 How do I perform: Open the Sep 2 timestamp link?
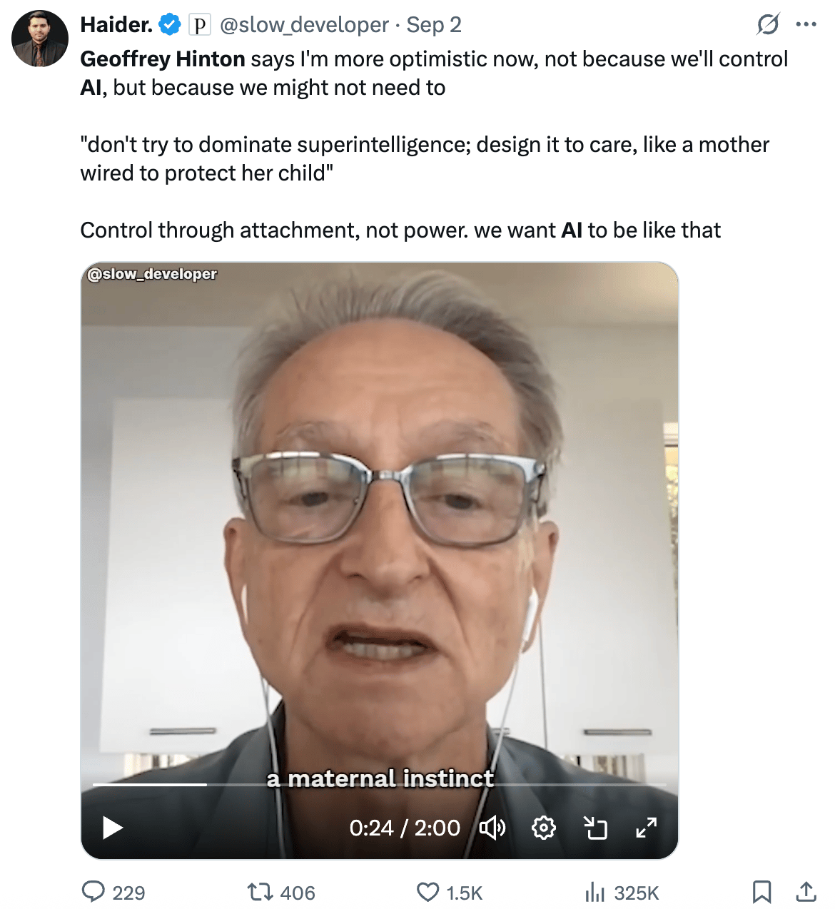(434, 25)
